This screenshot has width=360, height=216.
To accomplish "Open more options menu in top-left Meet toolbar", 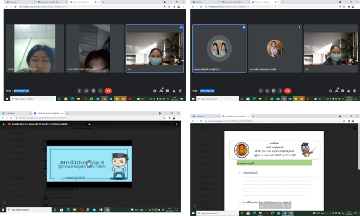I will coord(100,90).
